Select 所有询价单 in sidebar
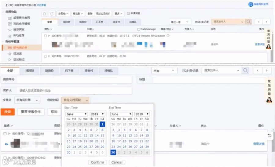 click(22, 48)
